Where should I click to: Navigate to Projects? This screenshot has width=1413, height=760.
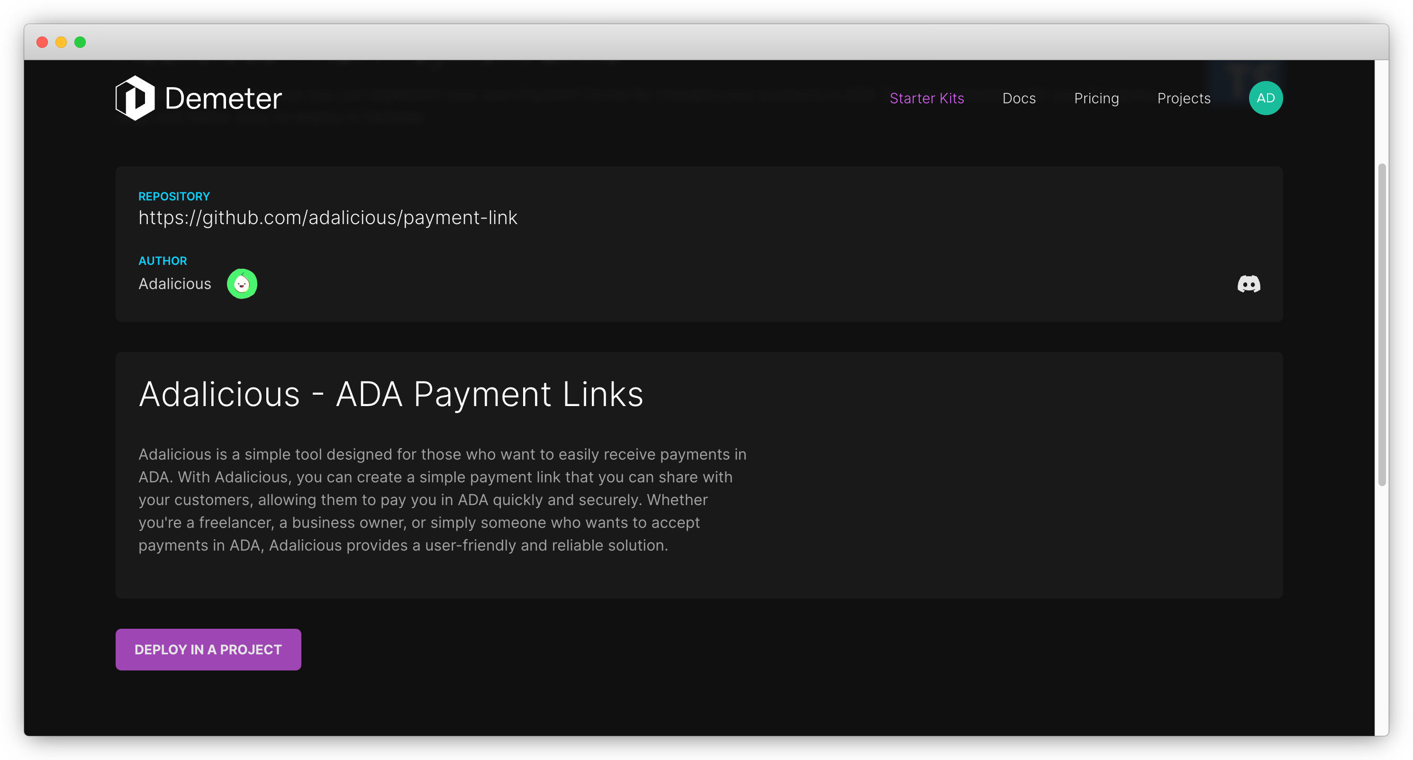[x=1184, y=99]
